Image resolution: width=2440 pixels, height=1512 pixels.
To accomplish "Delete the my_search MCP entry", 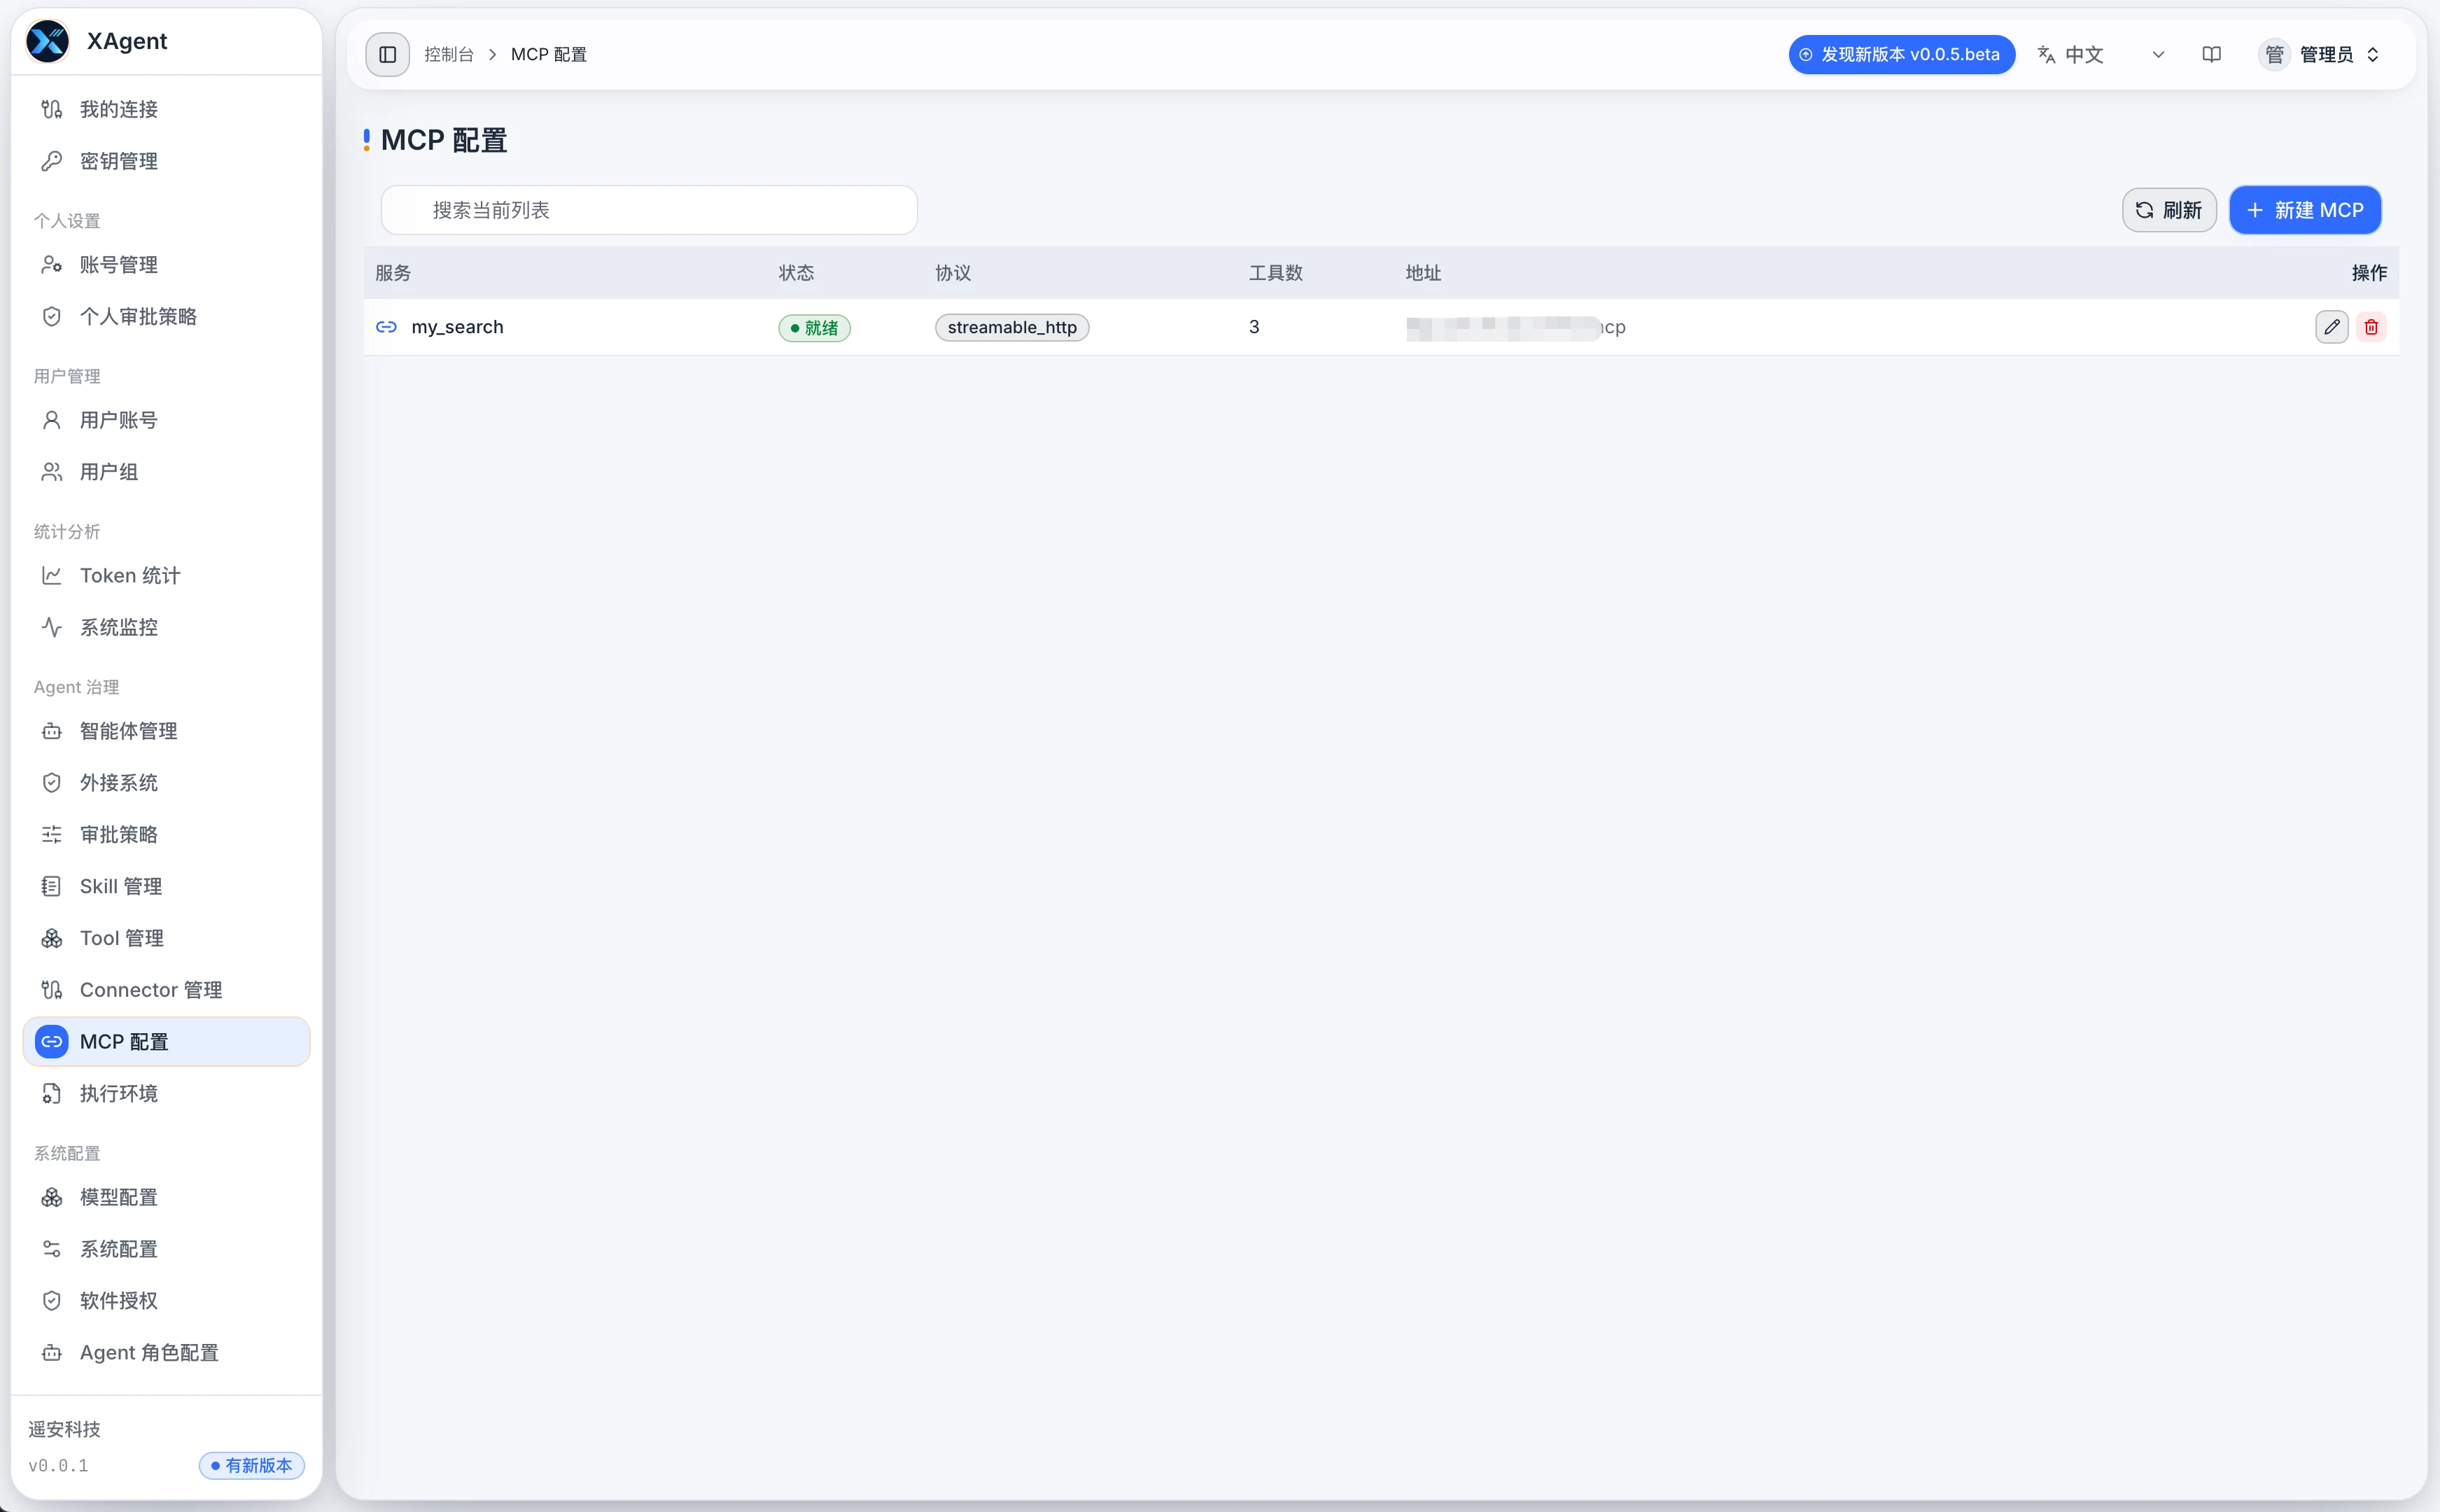I will tap(2371, 327).
